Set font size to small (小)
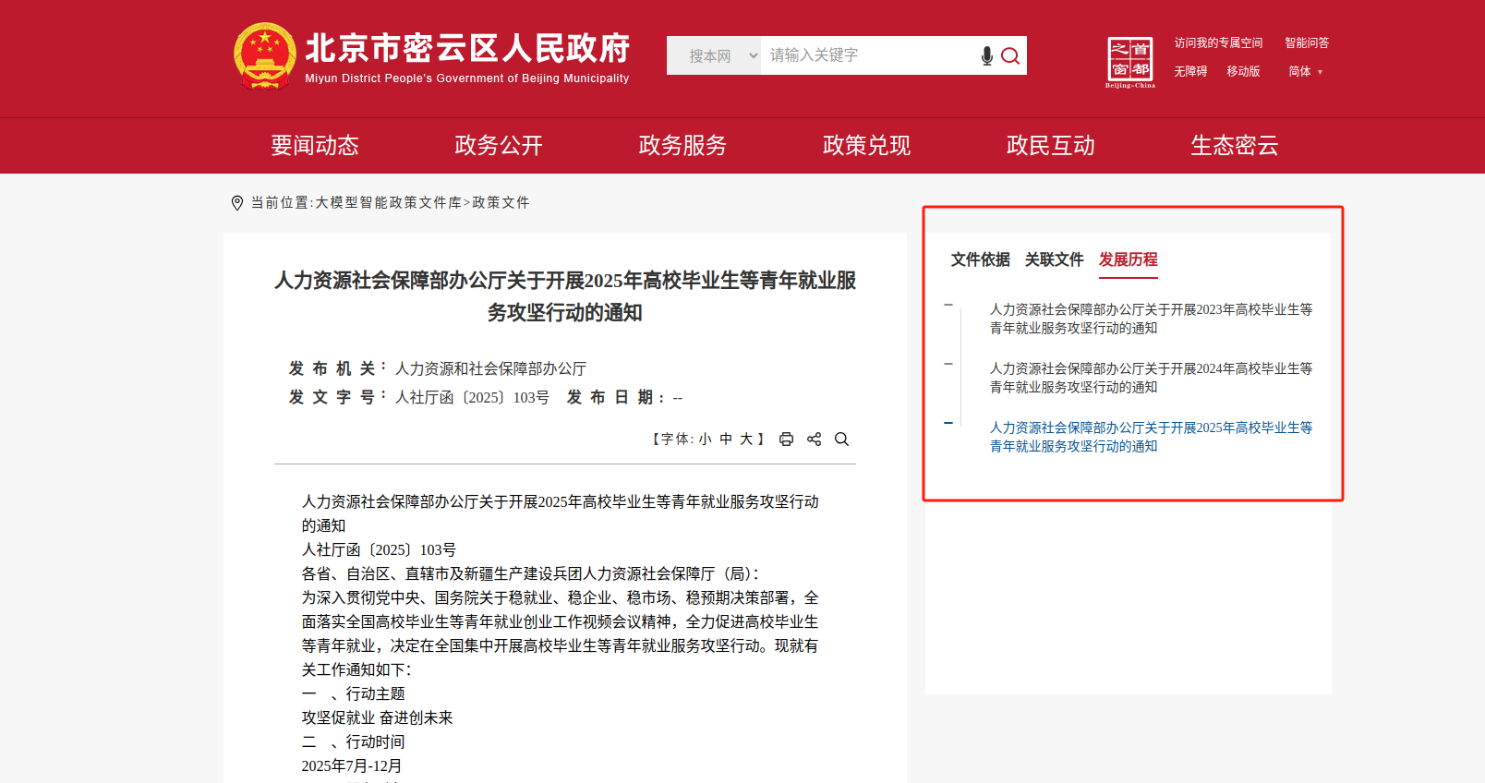This screenshot has width=1485, height=783. (x=705, y=440)
